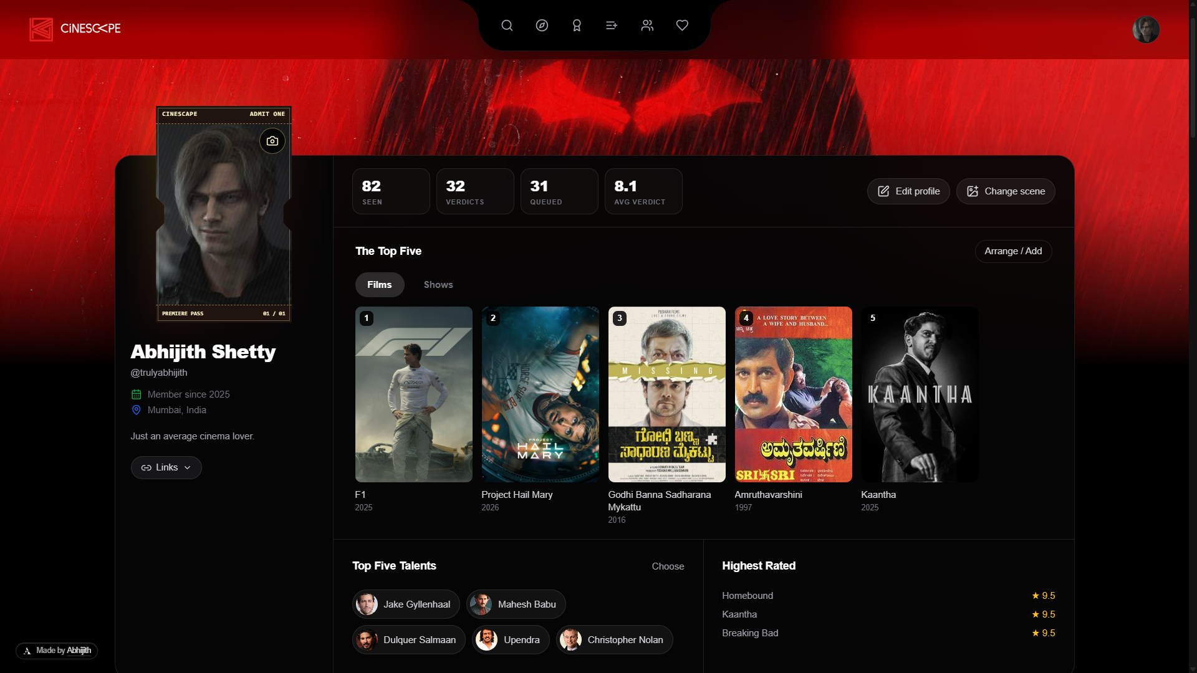Click the 82 Seen stat card
Screen dimensions: 1197x673
[x=391, y=191]
